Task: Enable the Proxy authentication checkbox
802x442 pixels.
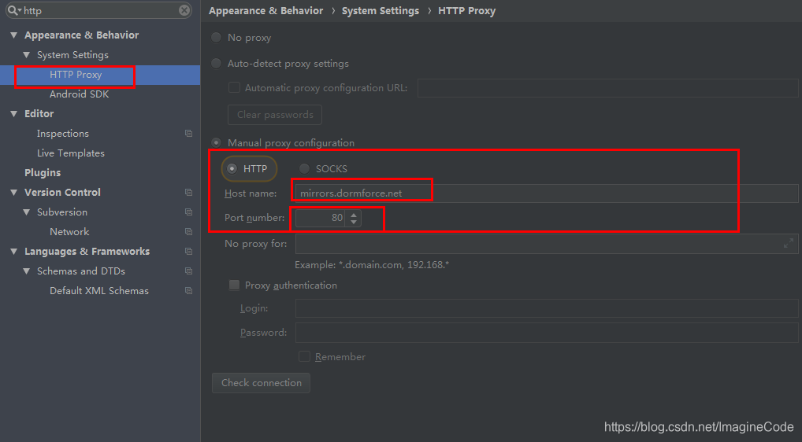Action: coord(234,285)
